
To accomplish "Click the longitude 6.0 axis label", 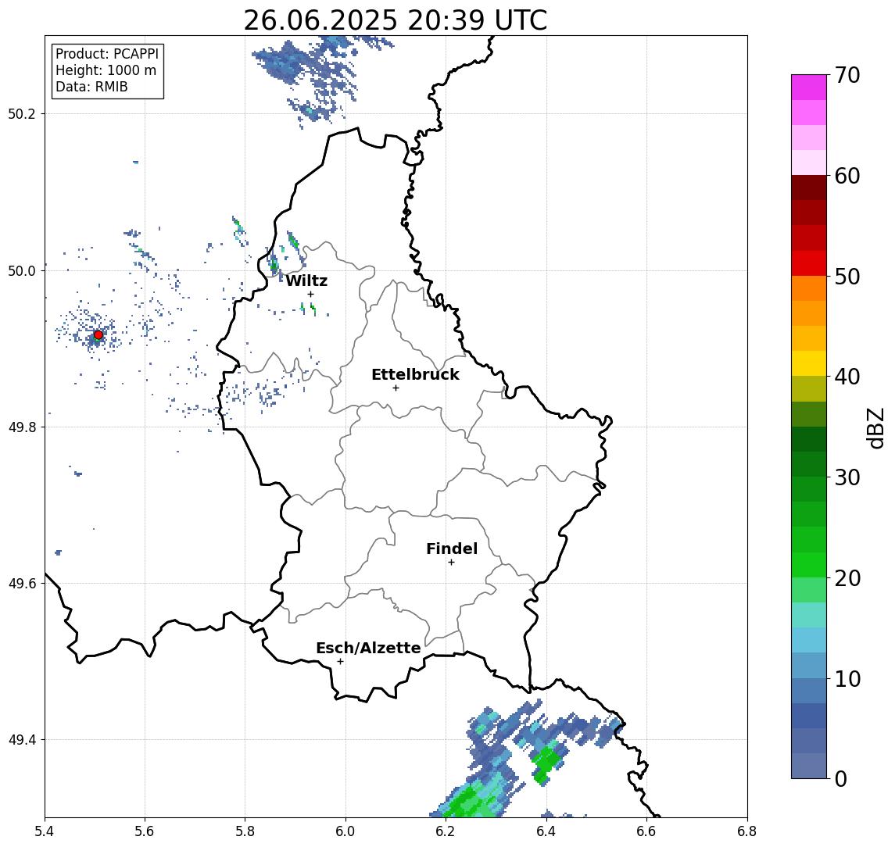I will (345, 831).
